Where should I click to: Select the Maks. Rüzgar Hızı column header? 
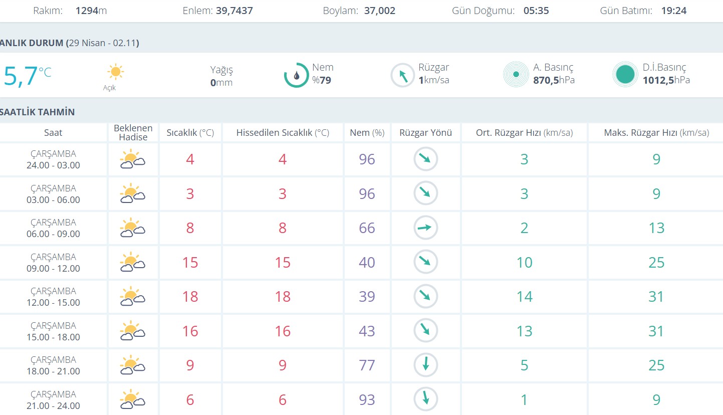click(656, 133)
